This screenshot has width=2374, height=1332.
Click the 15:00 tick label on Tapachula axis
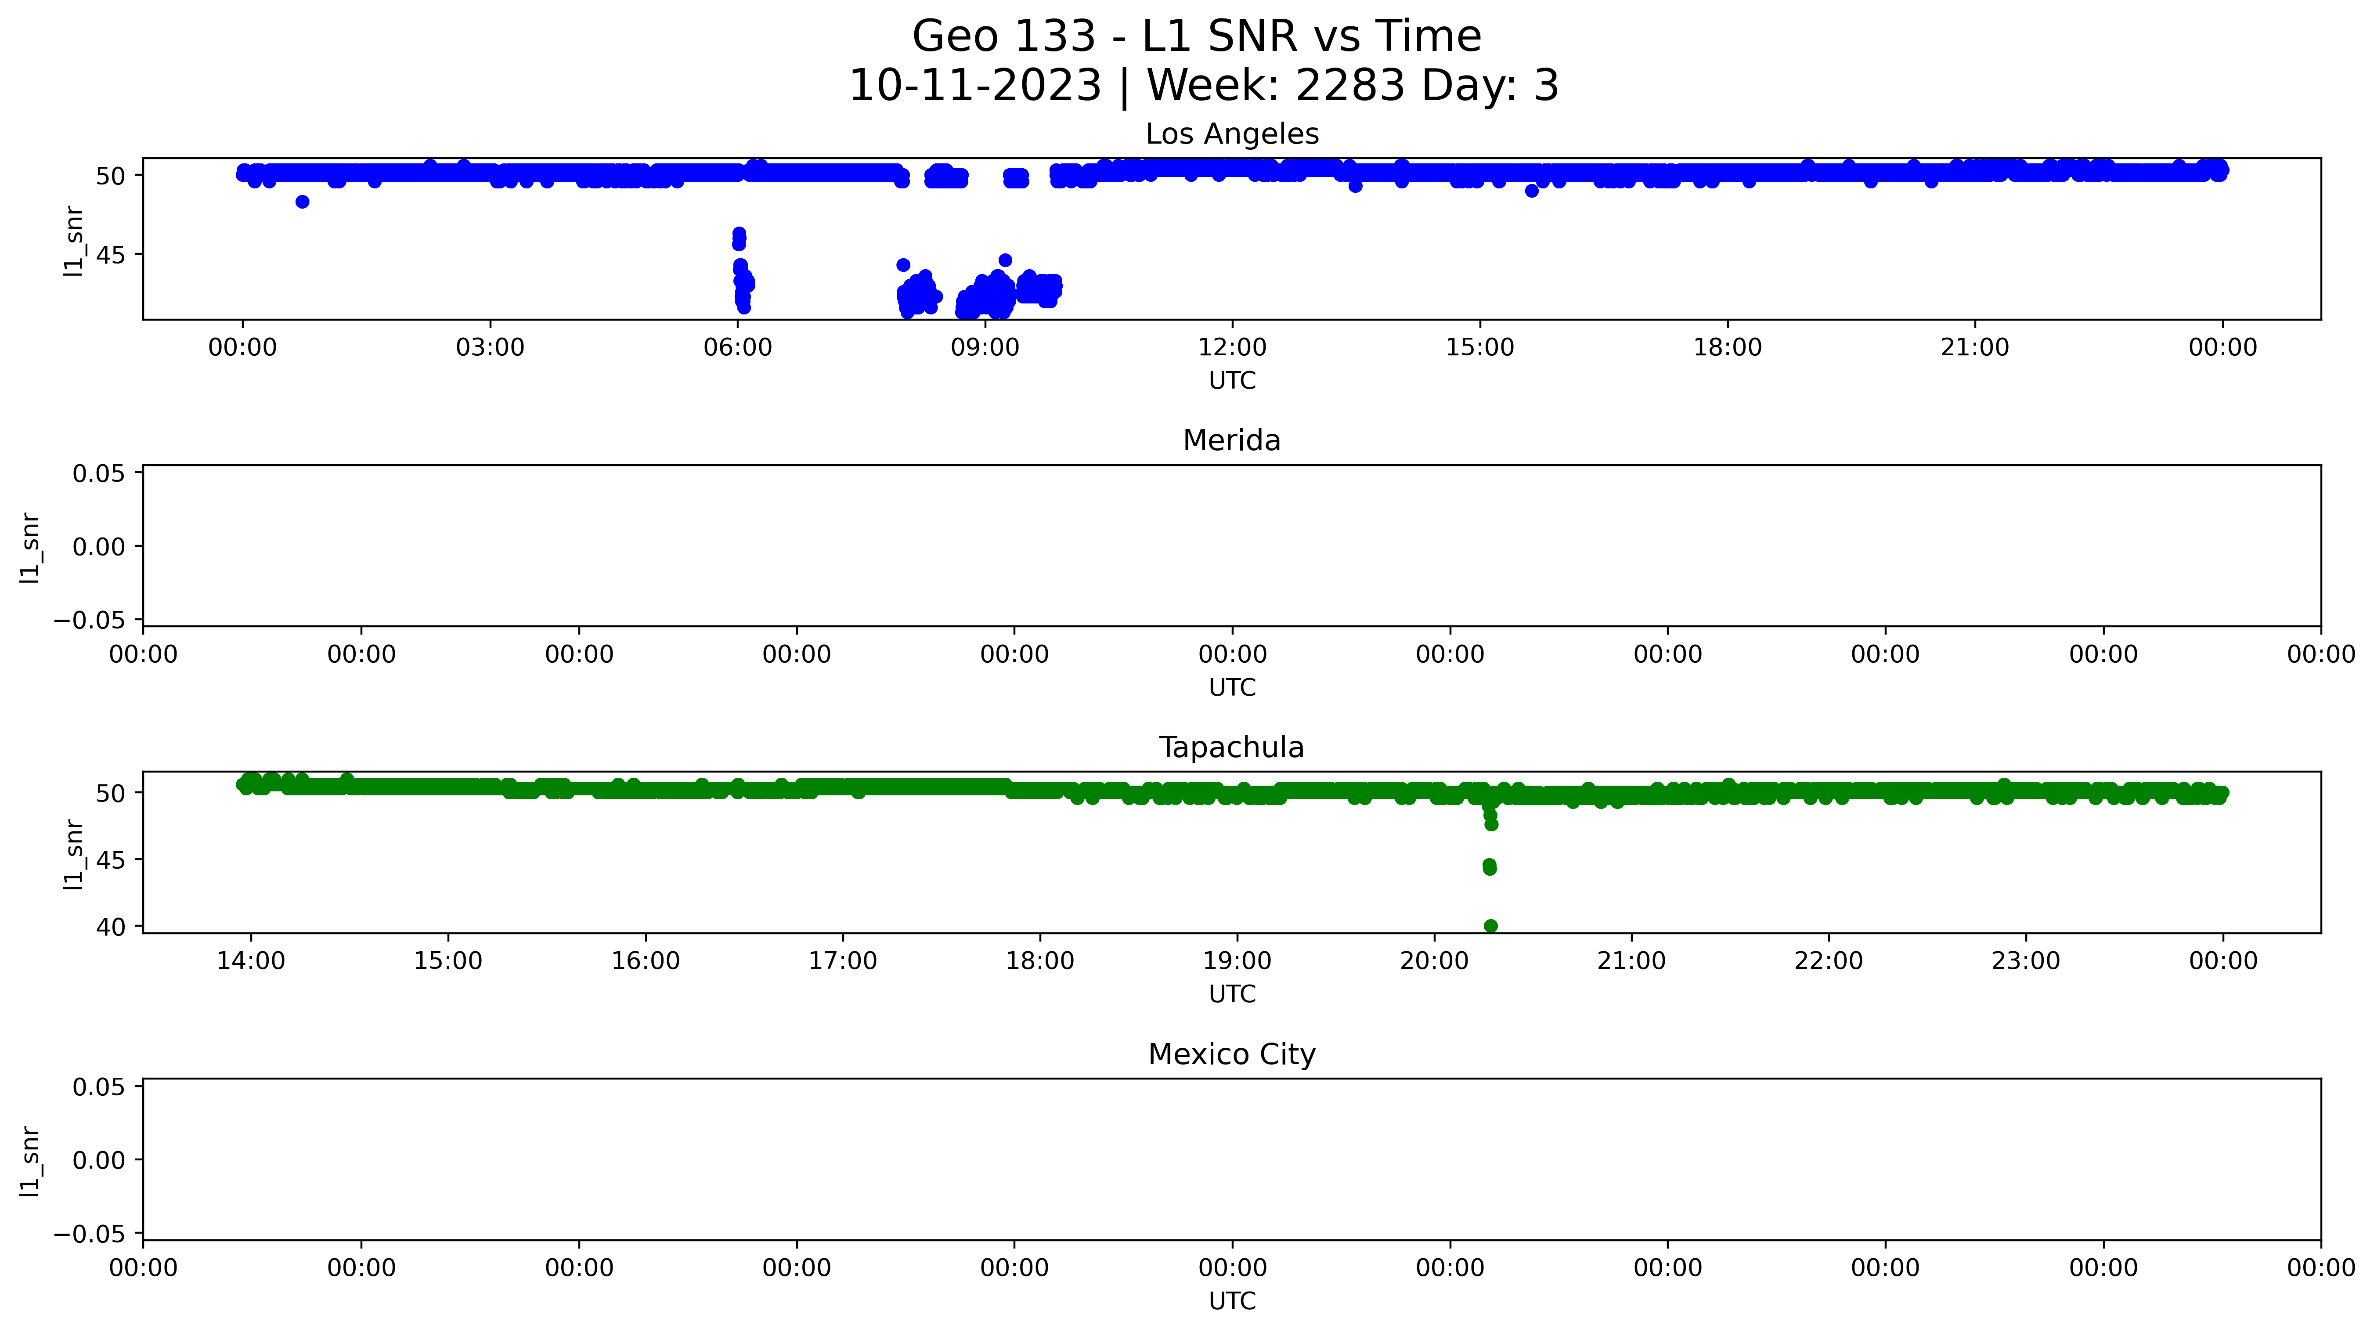coord(448,961)
